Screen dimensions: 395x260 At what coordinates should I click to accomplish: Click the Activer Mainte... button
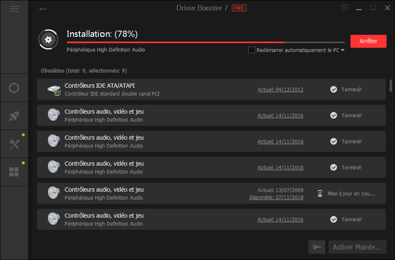pos(357,247)
